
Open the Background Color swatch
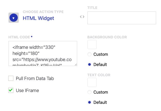tap(92, 45)
